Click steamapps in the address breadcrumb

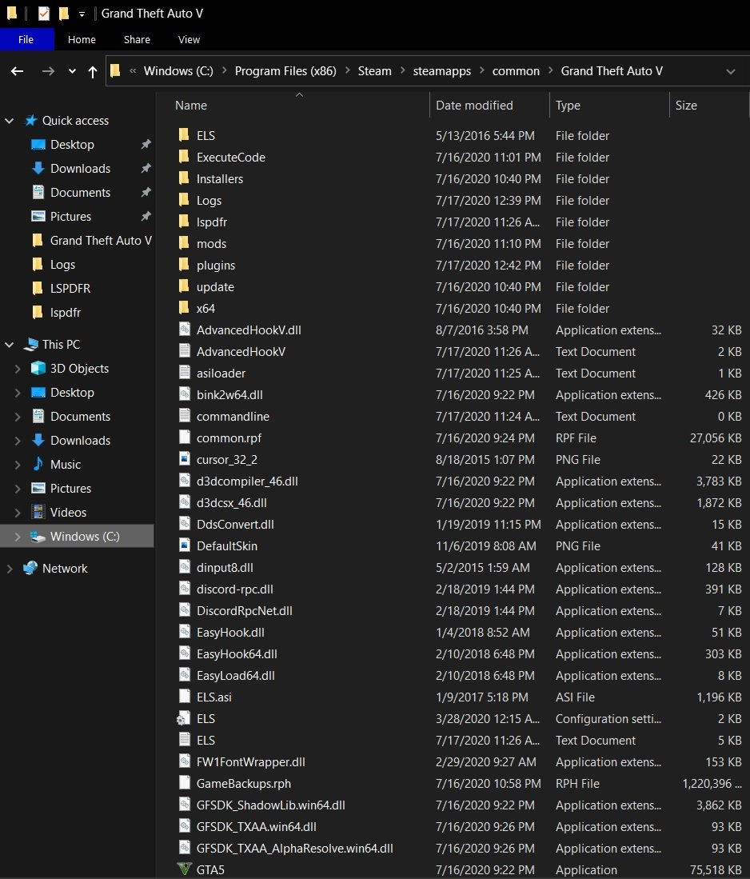pyautogui.click(x=441, y=71)
